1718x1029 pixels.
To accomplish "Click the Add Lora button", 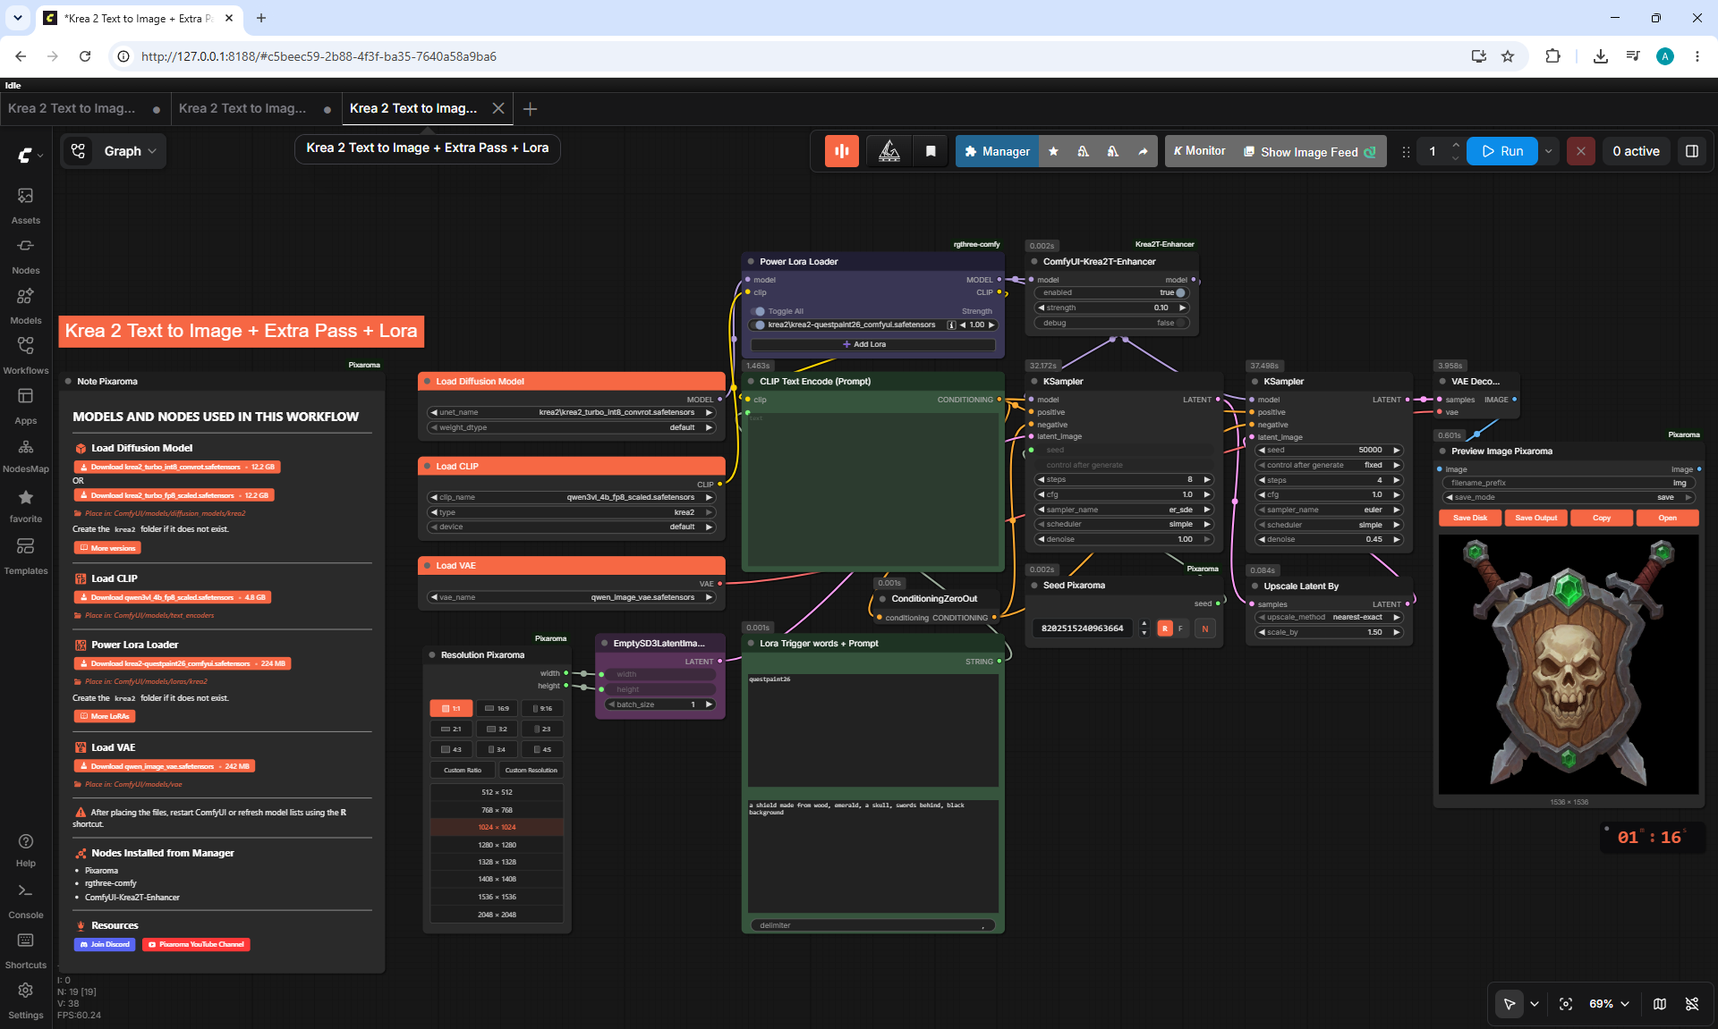I will (872, 344).
